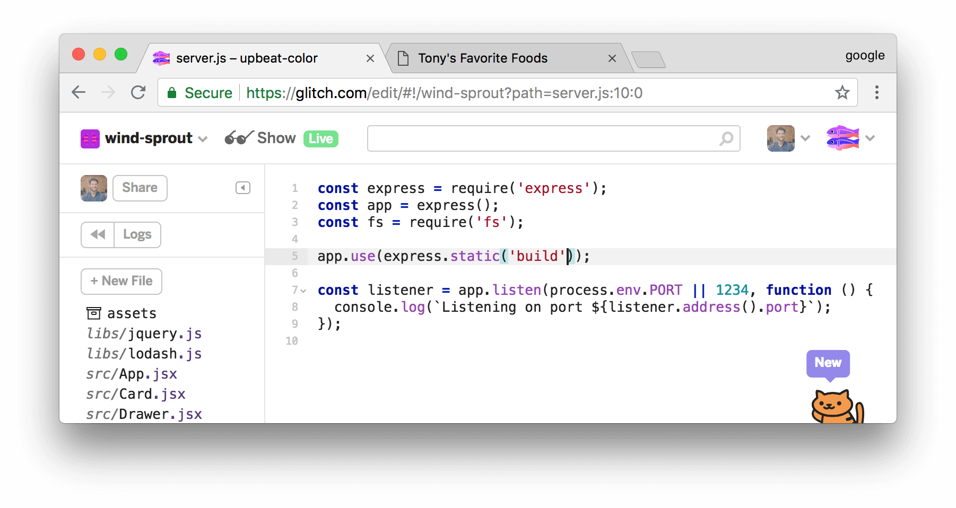Click the sunglasses Show icon
Viewport: 956px width, 508px height.
pyautogui.click(x=238, y=137)
